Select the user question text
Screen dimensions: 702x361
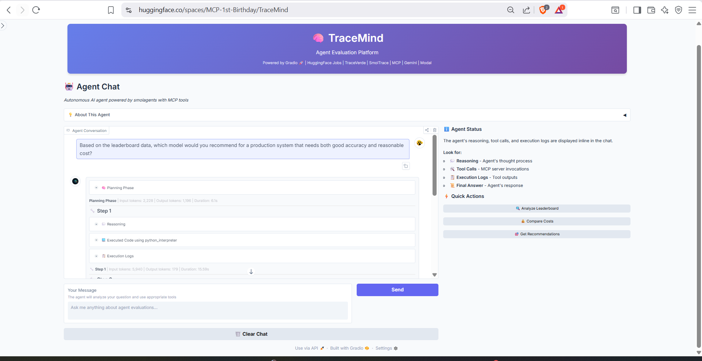[242, 149]
